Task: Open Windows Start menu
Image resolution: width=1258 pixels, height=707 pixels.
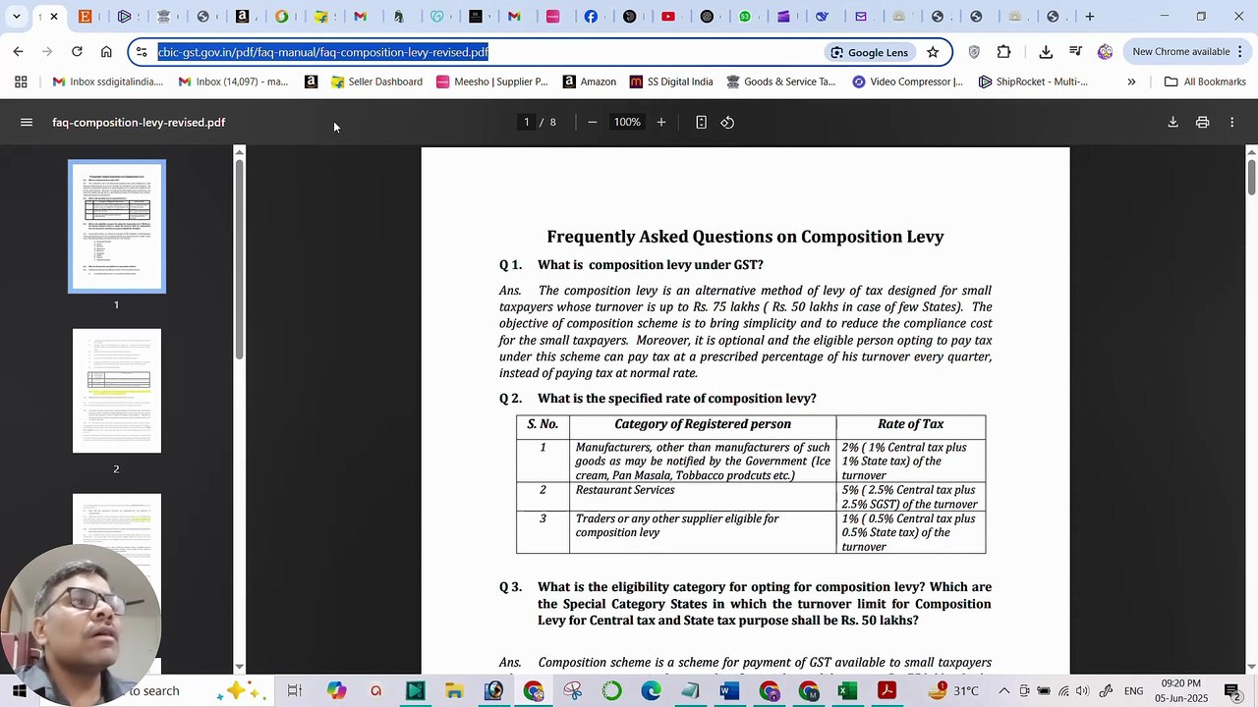Action: tap(19, 691)
